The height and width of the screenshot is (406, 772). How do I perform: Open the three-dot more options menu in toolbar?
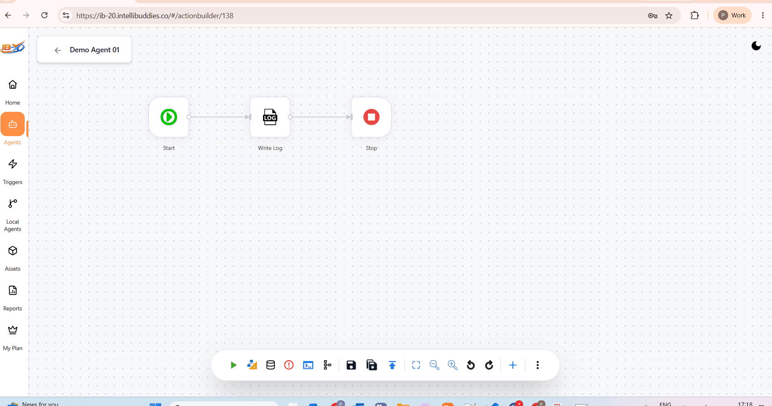pyautogui.click(x=538, y=365)
